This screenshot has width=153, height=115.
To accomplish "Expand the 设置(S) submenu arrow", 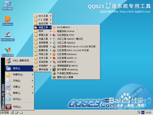I will point(32,87).
